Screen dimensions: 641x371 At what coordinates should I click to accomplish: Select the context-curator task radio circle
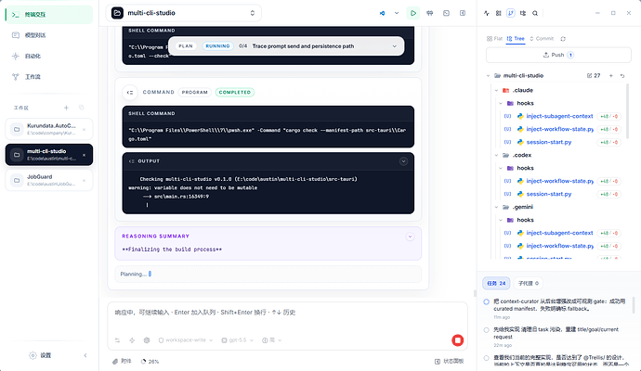pyautogui.click(x=486, y=302)
